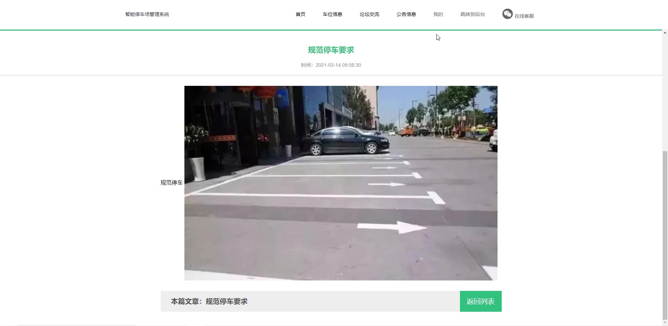Image resolution: width=668 pixels, height=326 pixels.
Task: Click the 本篇文章：规范停车要求 footer text
Action: [x=209, y=301]
